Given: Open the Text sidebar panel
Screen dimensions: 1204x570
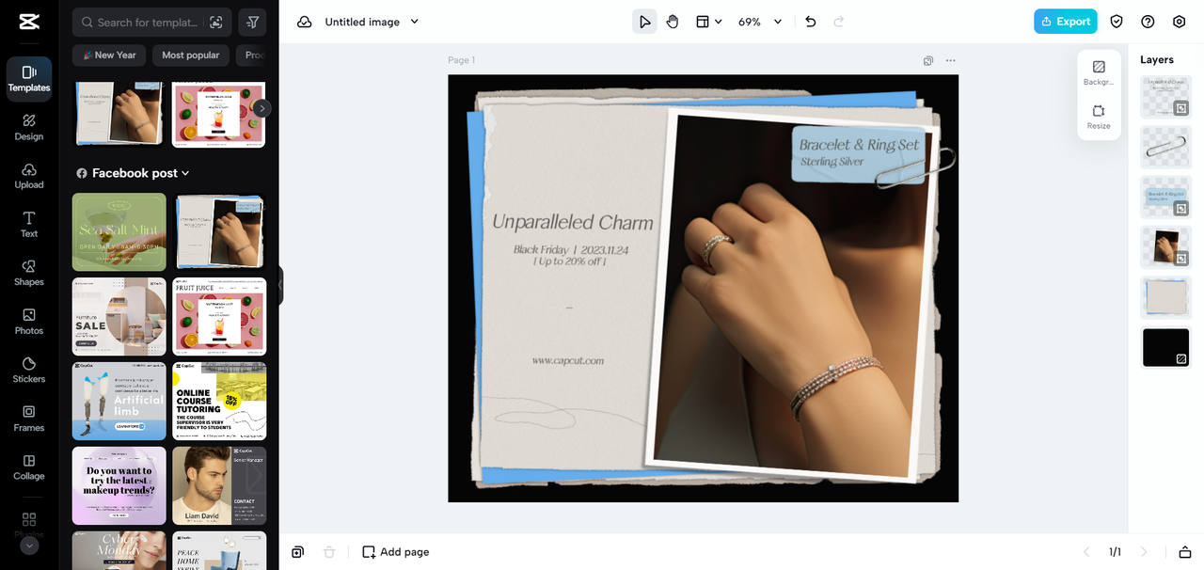Looking at the screenshot, I should click(x=29, y=225).
